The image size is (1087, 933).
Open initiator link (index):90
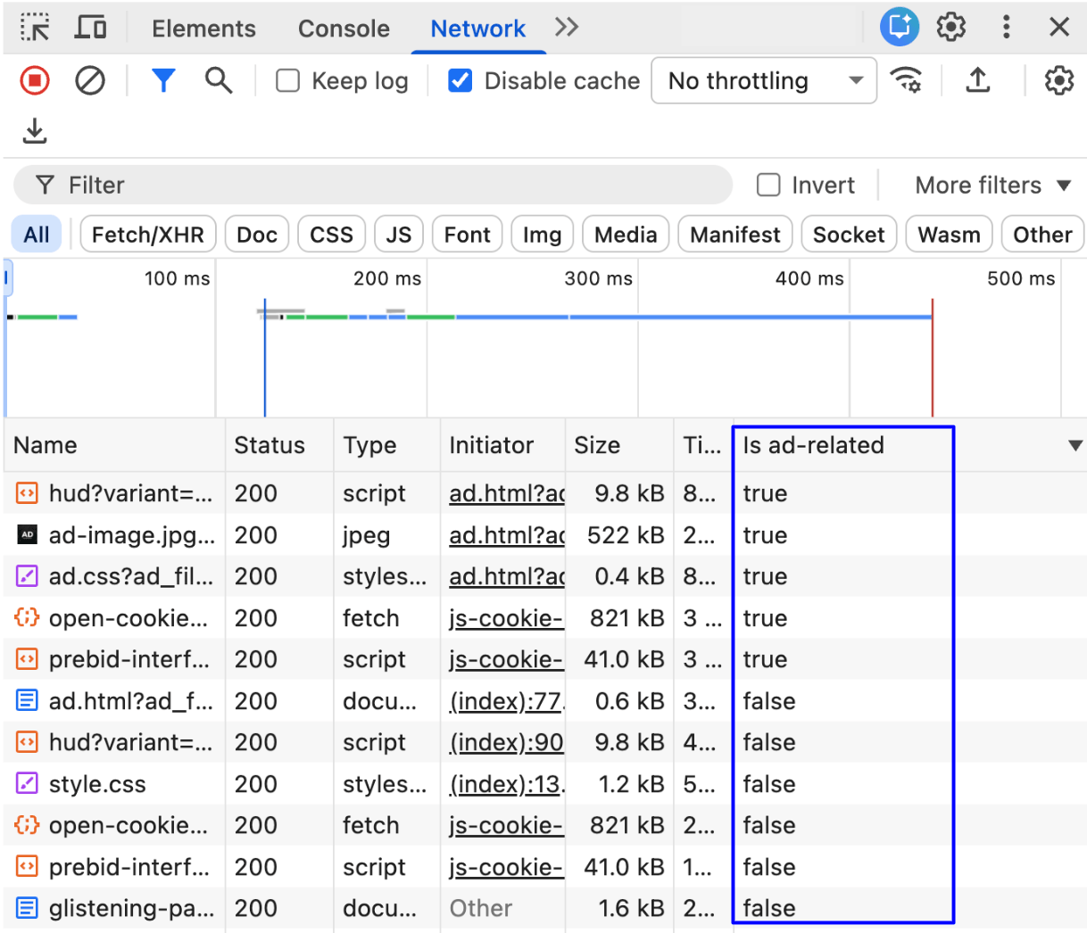tap(505, 742)
